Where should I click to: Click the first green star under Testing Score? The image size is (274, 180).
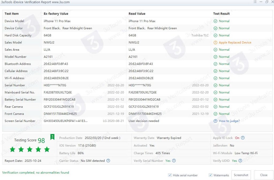(13, 149)
